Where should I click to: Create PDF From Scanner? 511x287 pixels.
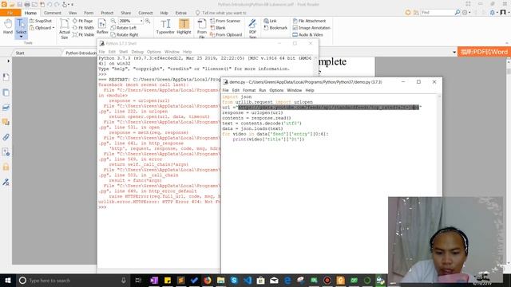tap(225, 21)
